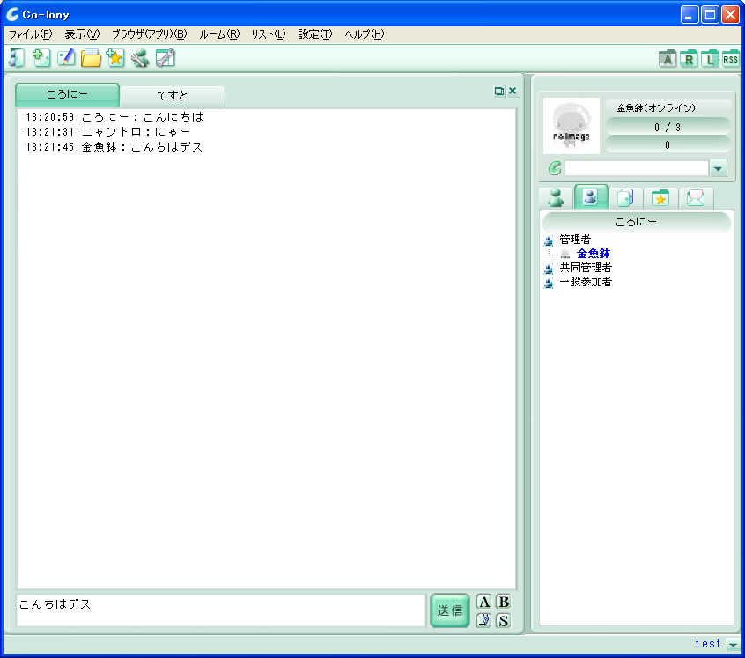Select the member 金魚鉢 in the tree
The image size is (745, 658).
click(x=594, y=254)
